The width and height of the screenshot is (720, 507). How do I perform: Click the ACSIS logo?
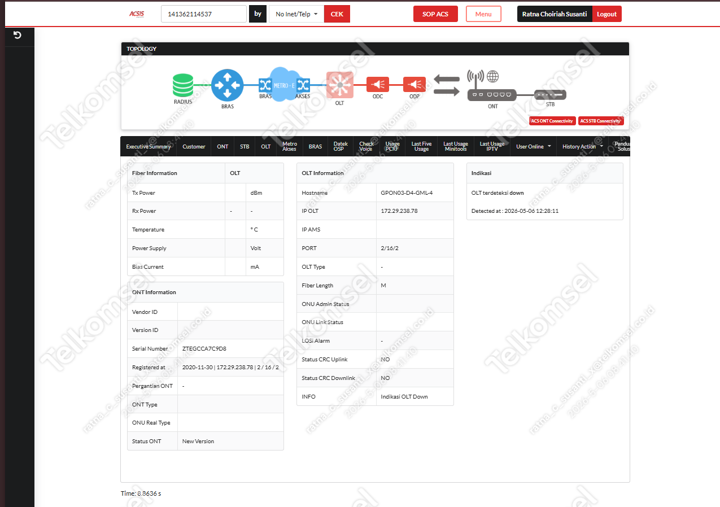(x=137, y=14)
